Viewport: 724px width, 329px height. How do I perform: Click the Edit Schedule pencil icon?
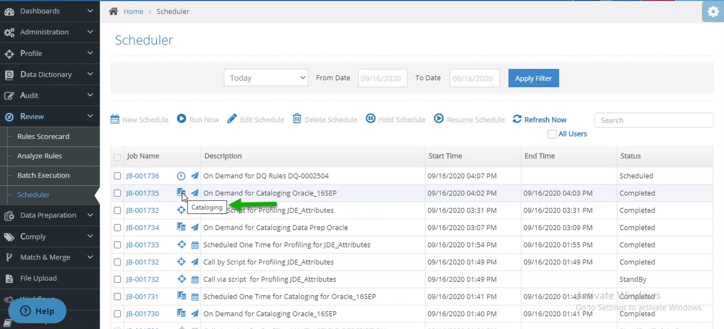click(232, 119)
